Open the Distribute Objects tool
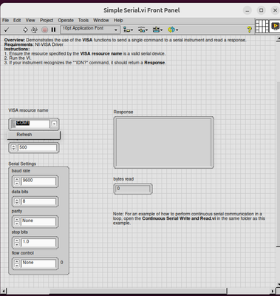The image size is (280, 296). tap(143, 30)
